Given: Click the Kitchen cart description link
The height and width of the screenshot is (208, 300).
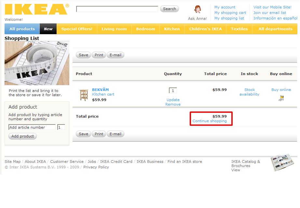Looking at the screenshot, I should tap(103, 94).
